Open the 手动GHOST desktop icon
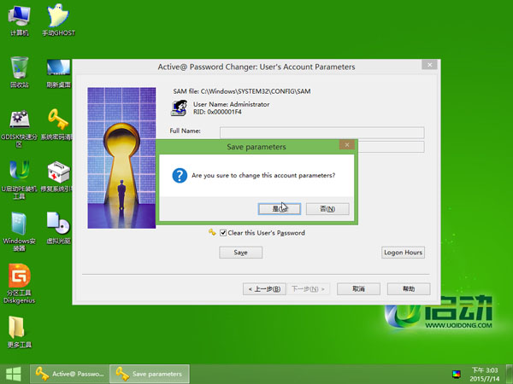The width and height of the screenshot is (513, 384). [x=58, y=20]
